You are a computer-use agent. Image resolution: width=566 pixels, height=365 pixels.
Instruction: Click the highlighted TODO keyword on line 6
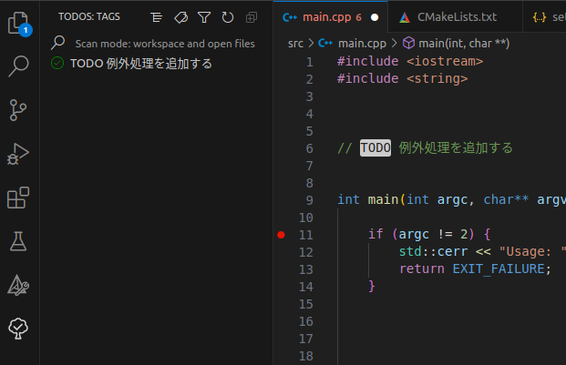(x=376, y=147)
